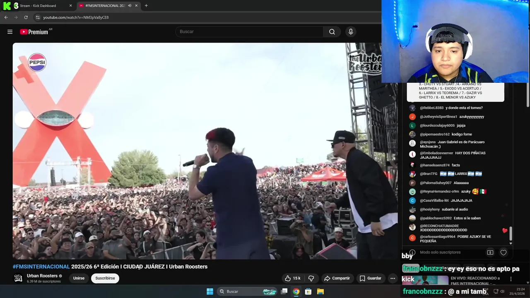Viewport: 530px width, 298px height.
Task: Open more actions three-dot menu
Action: coord(393,278)
